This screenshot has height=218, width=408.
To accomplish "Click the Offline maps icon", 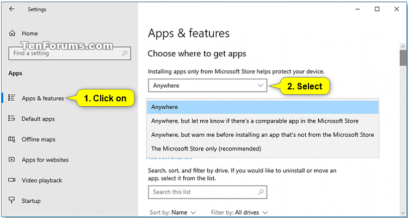I will point(11,139).
